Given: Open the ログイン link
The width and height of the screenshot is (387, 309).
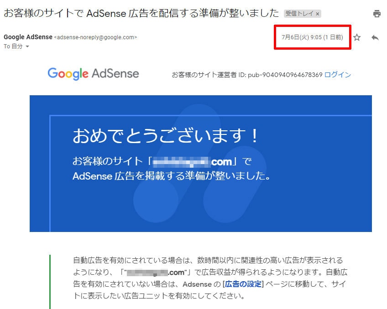Looking at the screenshot, I should pos(337,75).
